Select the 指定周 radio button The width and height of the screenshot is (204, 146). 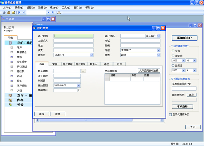(x=173, y=55)
